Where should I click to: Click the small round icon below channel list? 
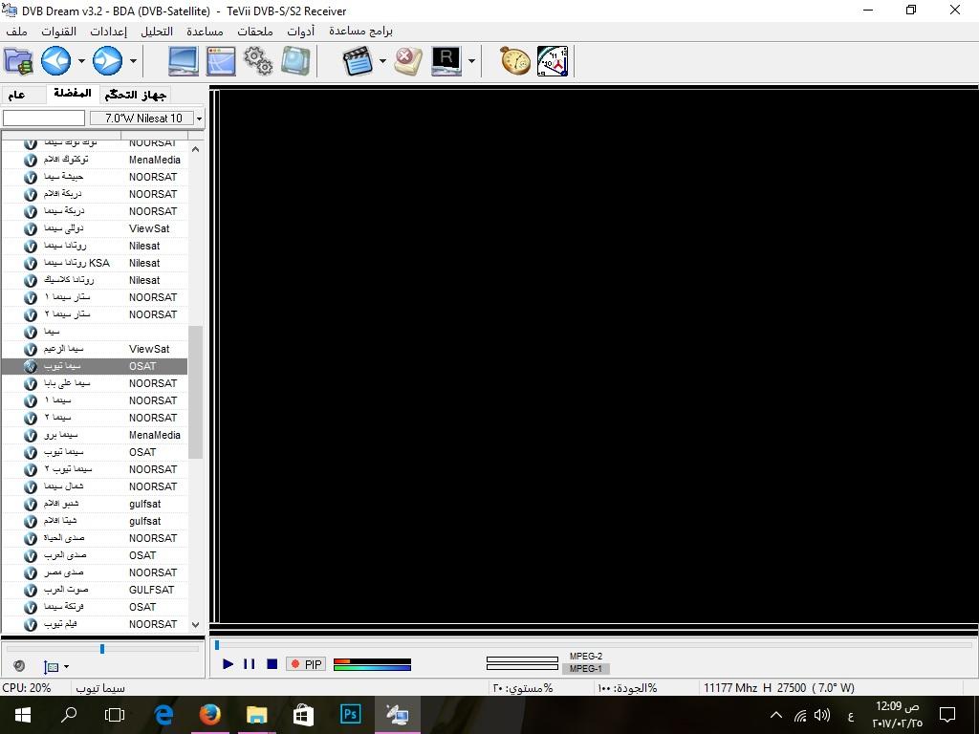[19, 666]
